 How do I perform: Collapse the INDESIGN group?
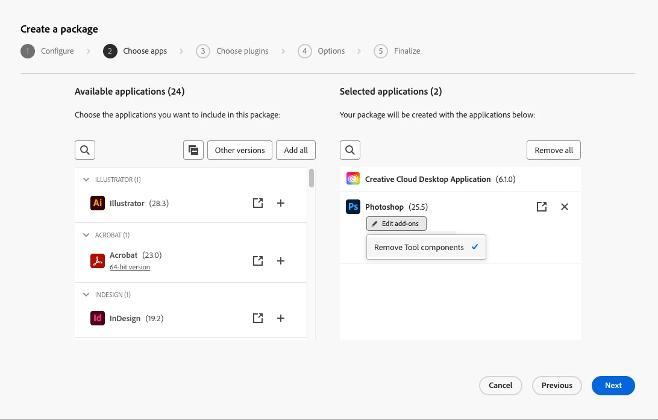(86, 295)
